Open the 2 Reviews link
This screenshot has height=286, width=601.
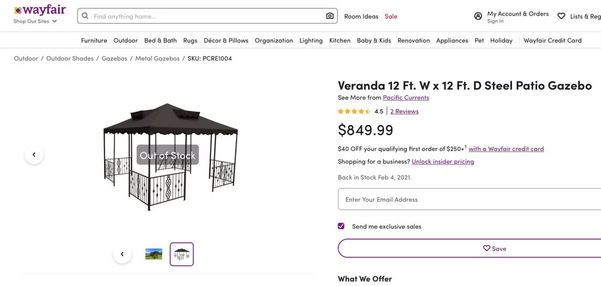pyautogui.click(x=404, y=112)
